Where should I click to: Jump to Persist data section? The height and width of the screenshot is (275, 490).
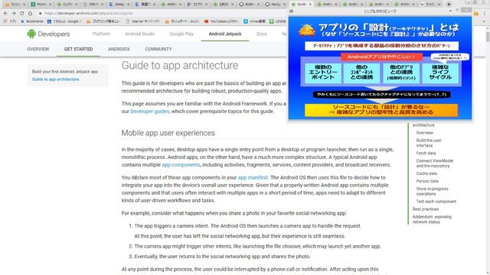point(427,181)
